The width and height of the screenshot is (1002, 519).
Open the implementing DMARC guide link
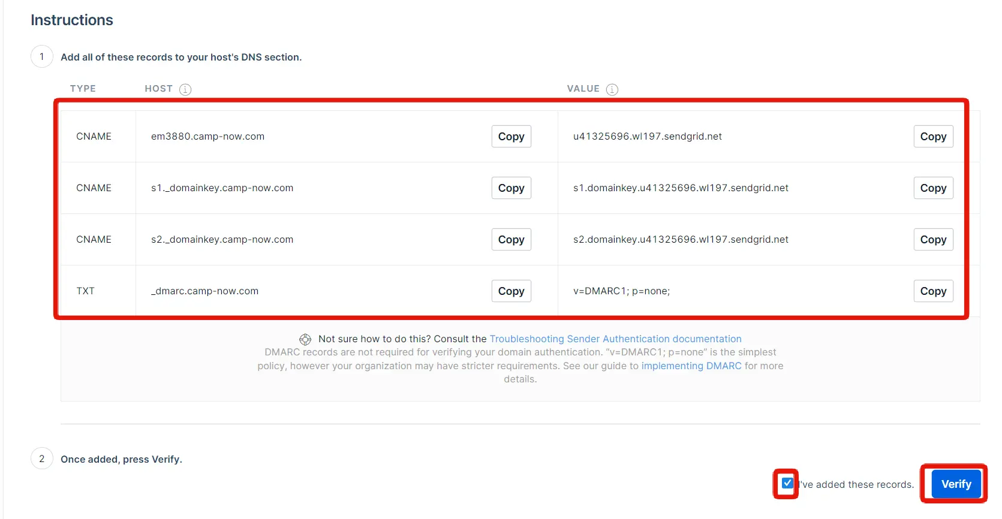click(691, 366)
